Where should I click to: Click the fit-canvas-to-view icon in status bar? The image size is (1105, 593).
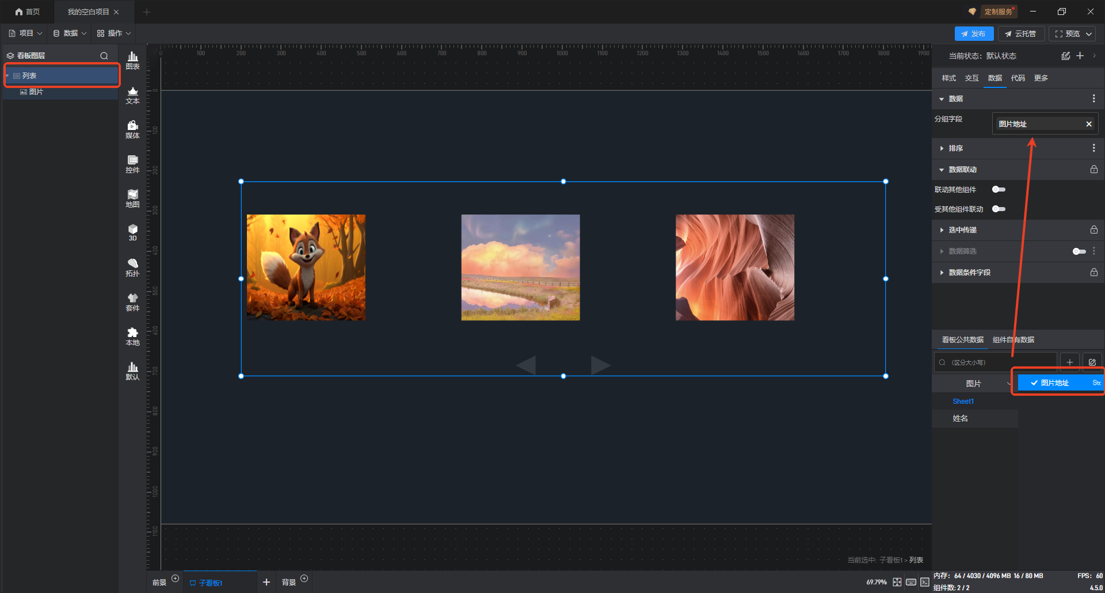point(897,582)
